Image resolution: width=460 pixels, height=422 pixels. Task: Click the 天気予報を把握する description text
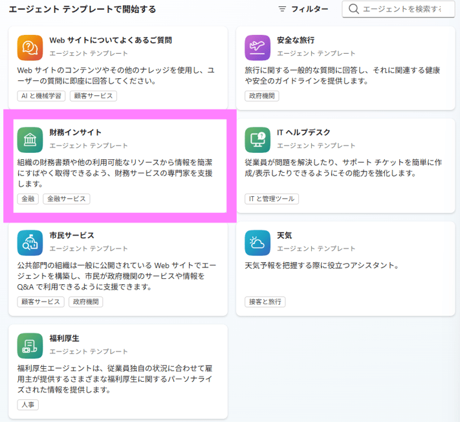click(322, 265)
